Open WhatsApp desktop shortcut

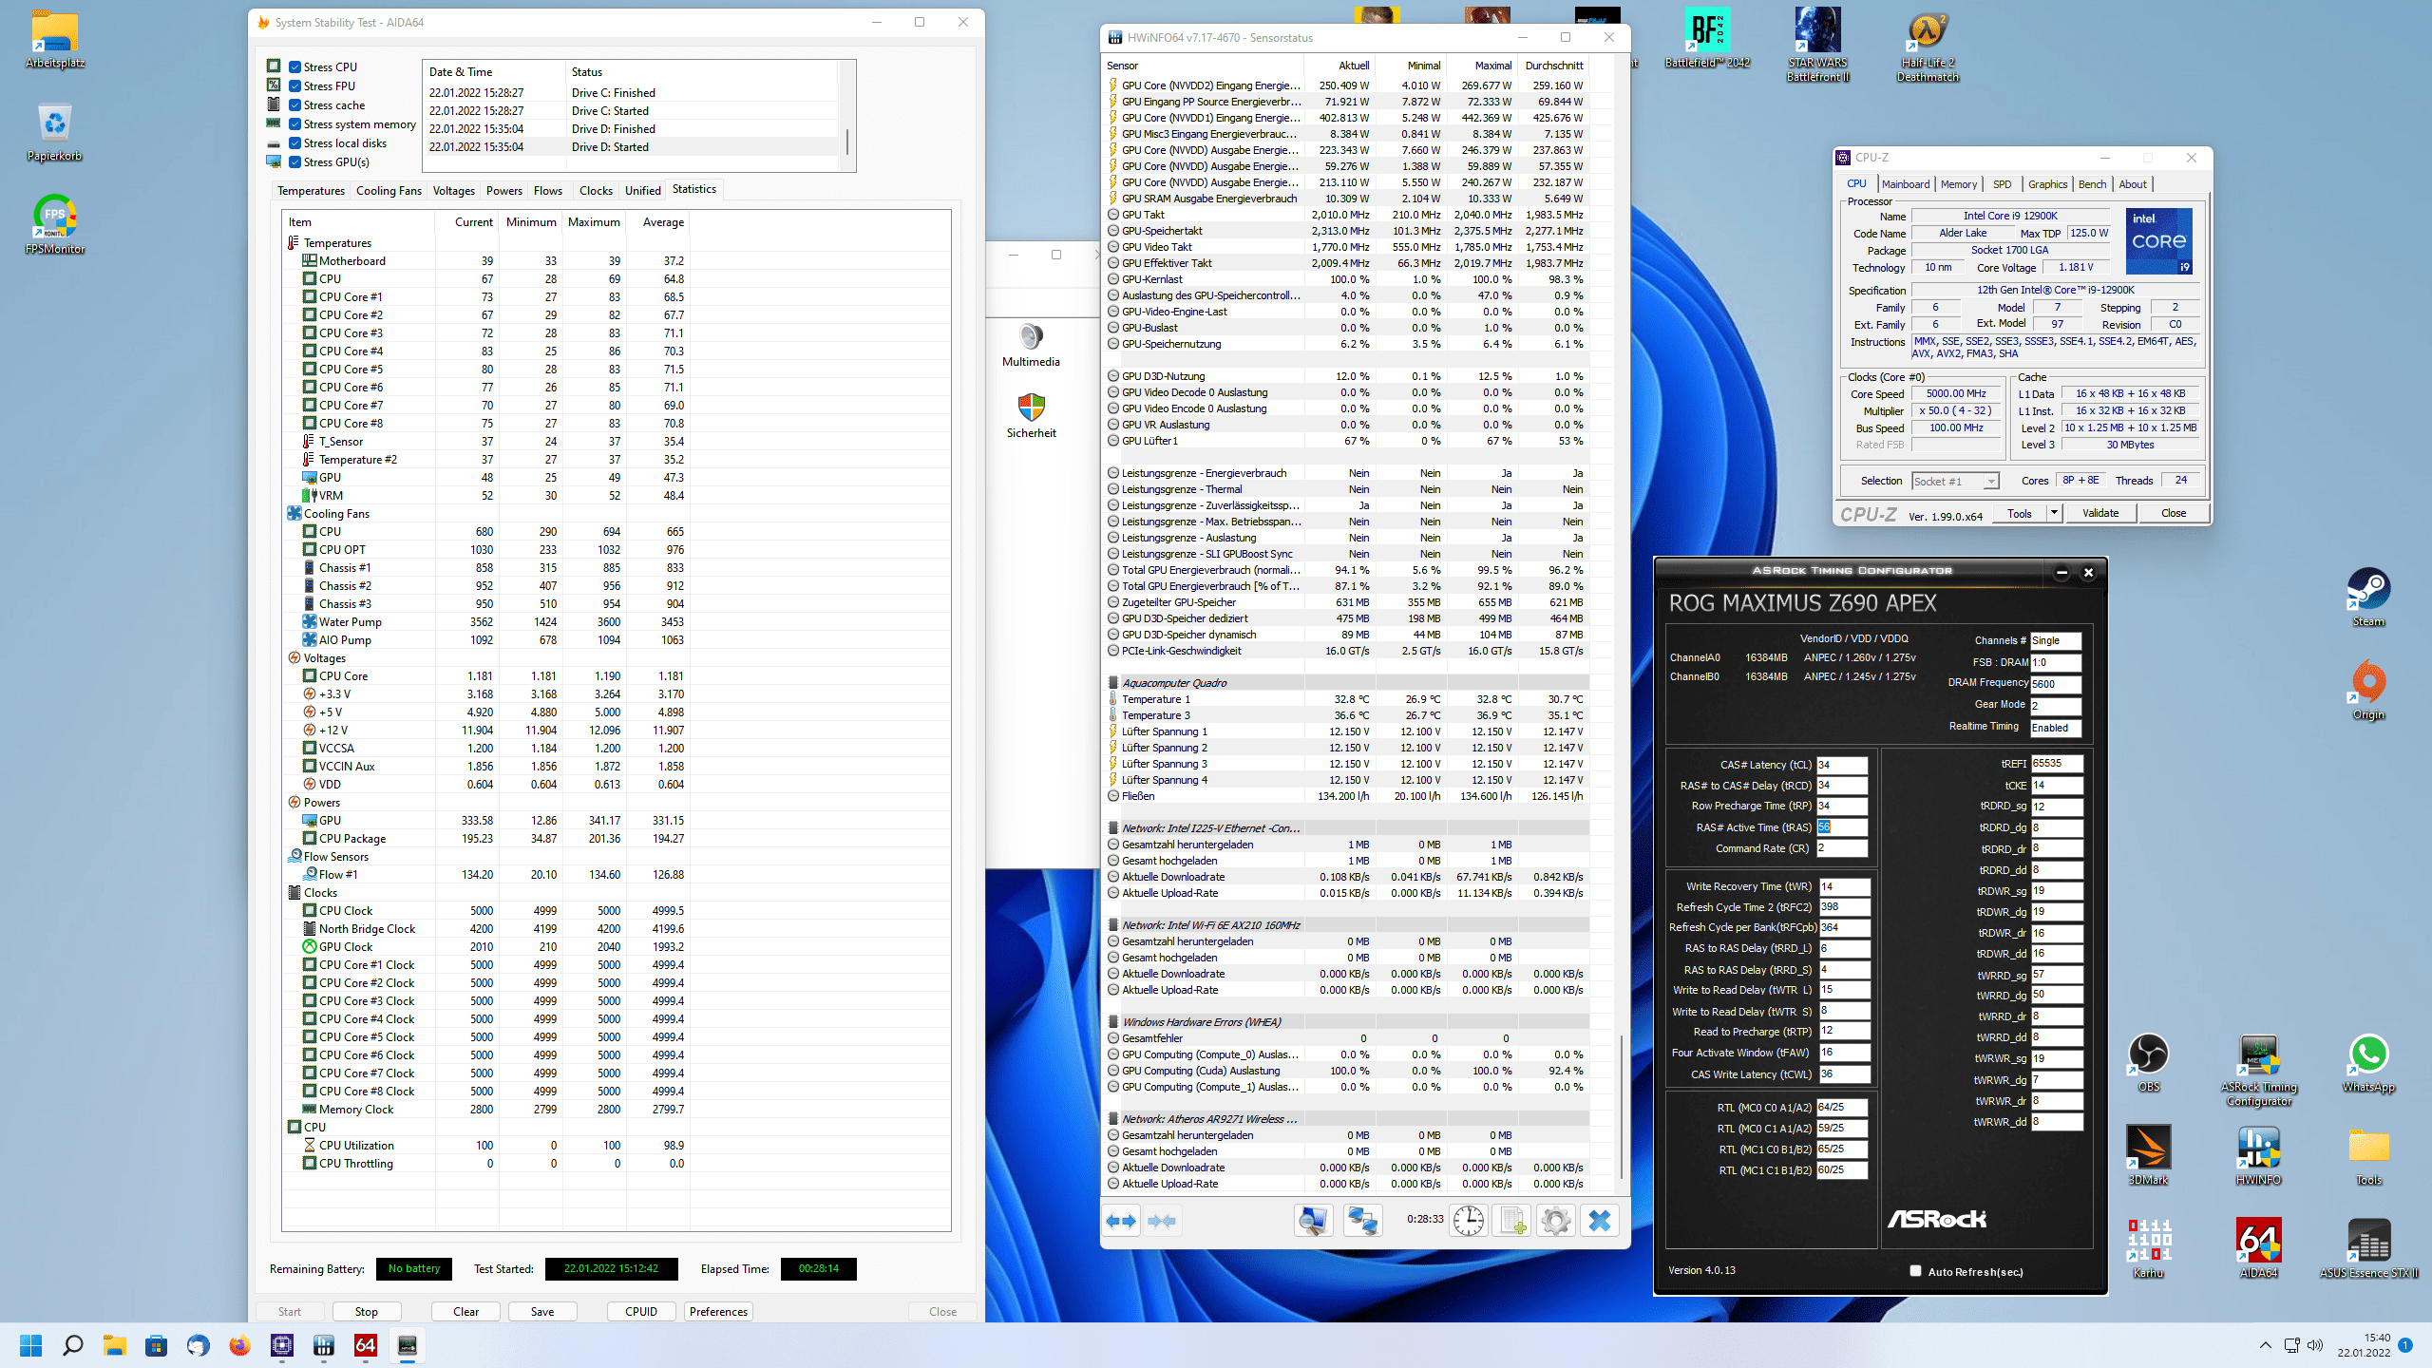click(2368, 1064)
